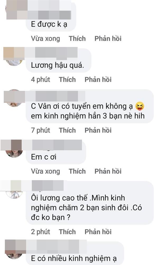Reply to the 'Lương hậu quá.' comment
Screen dimensions: 159x265
click(x=98, y=79)
